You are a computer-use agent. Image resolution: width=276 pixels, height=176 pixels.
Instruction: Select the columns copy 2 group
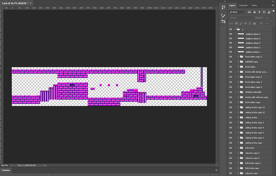[x=252, y=158]
